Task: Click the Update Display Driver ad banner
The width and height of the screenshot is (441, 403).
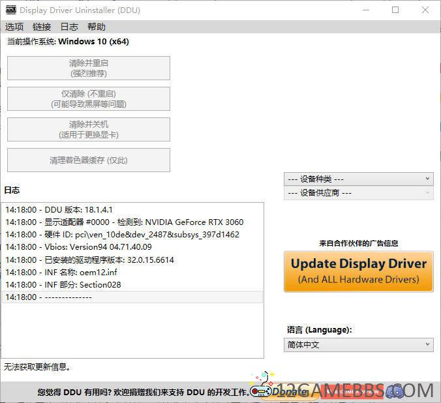Action: (358, 271)
